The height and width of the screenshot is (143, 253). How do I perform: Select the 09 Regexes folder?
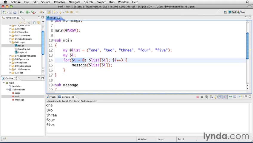pyautogui.click(x=21, y=63)
